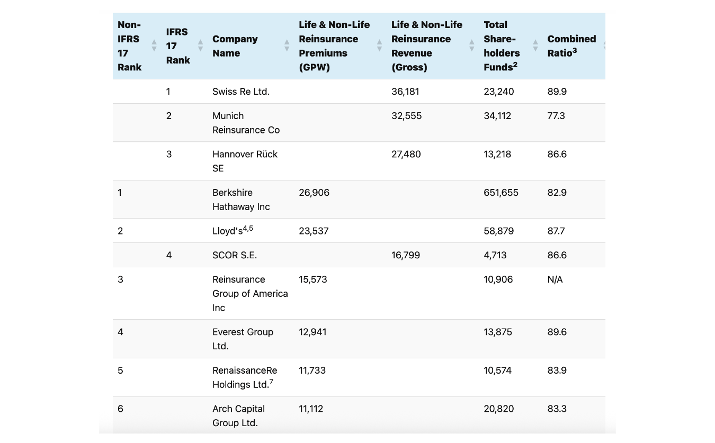Click shareholders funds value 4,713
Screen dimensions: 715x443
click(495, 255)
